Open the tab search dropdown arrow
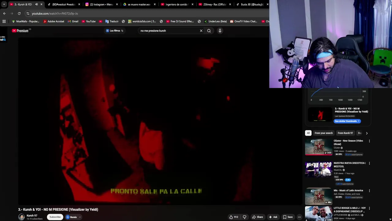The image size is (392, 221). [x=4, y=4]
